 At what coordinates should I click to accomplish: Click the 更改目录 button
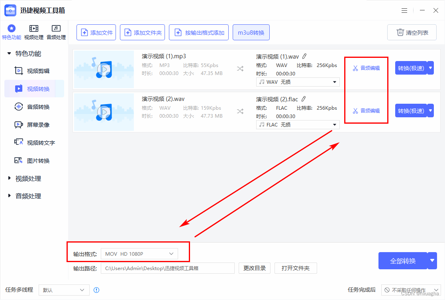click(x=255, y=268)
